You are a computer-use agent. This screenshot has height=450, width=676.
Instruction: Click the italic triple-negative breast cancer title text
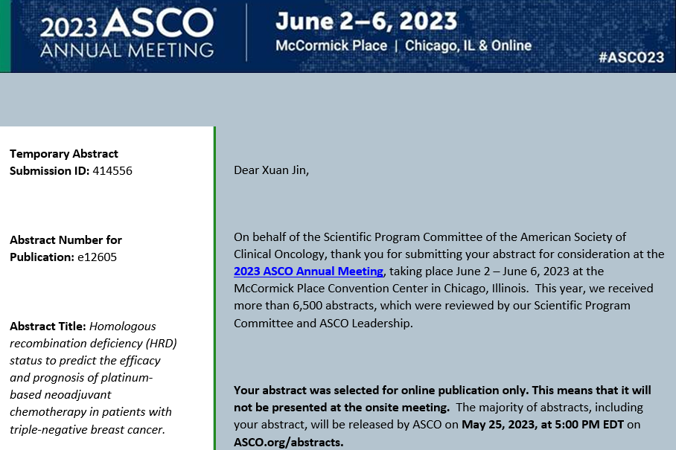point(87,430)
